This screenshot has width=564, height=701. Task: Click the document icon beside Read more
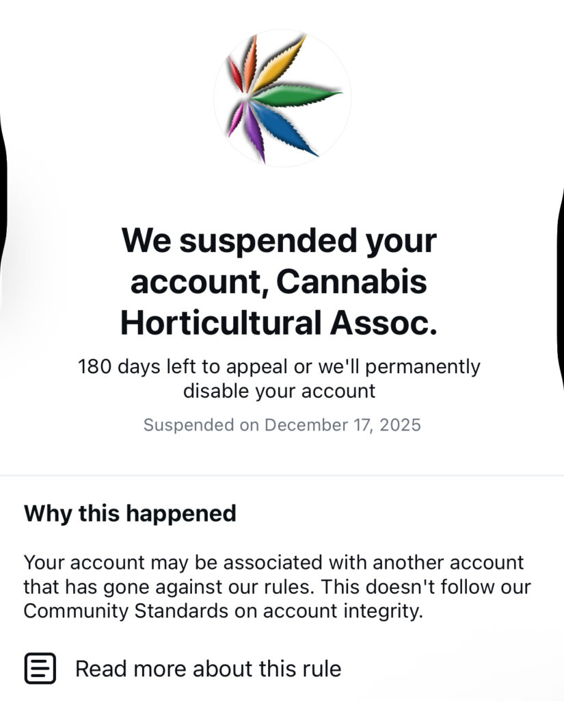pos(40,668)
